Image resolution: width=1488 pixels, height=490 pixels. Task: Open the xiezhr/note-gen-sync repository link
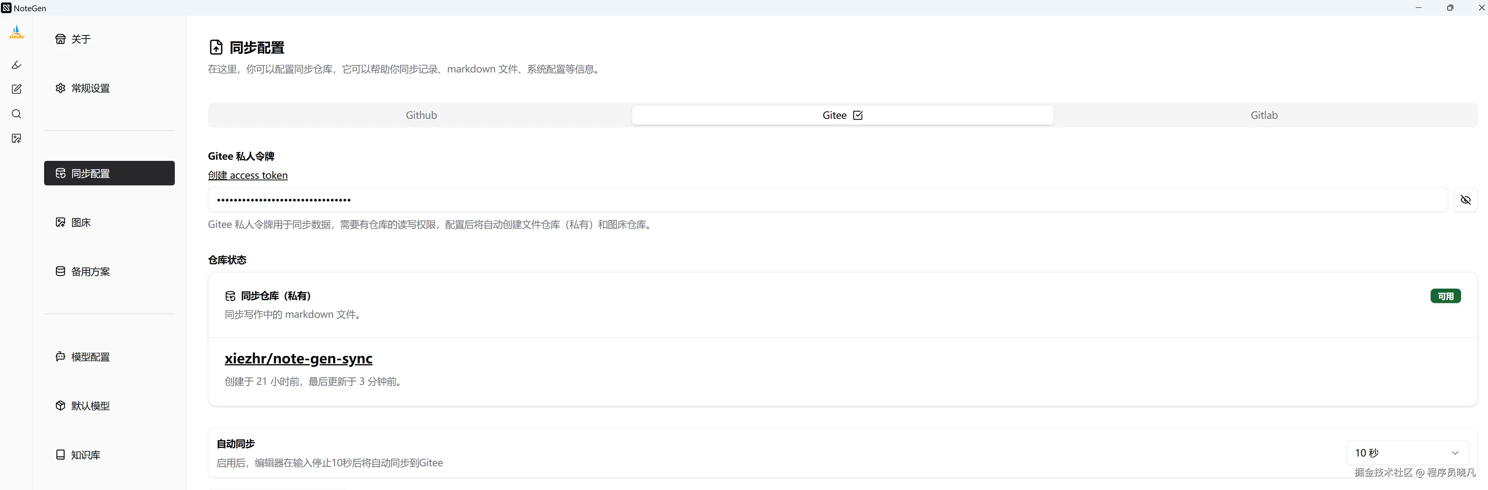(298, 359)
